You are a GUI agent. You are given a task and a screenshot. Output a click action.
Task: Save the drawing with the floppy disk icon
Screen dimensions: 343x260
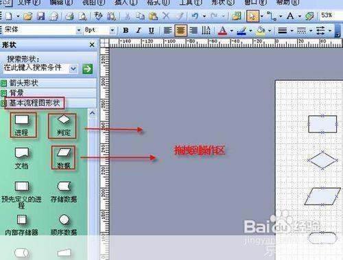41,16
